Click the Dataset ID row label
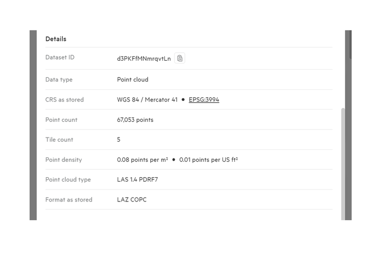The height and width of the screenshot is (253, 388). pos(60,57)
